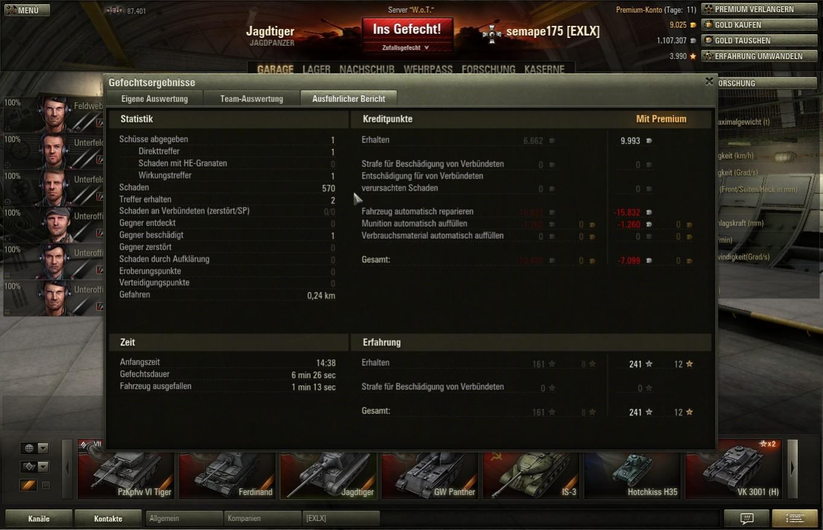The width and height of the screenshot is (823, 530).
Task: Open Allgemein chat channel tab
Action: (185, 518)
